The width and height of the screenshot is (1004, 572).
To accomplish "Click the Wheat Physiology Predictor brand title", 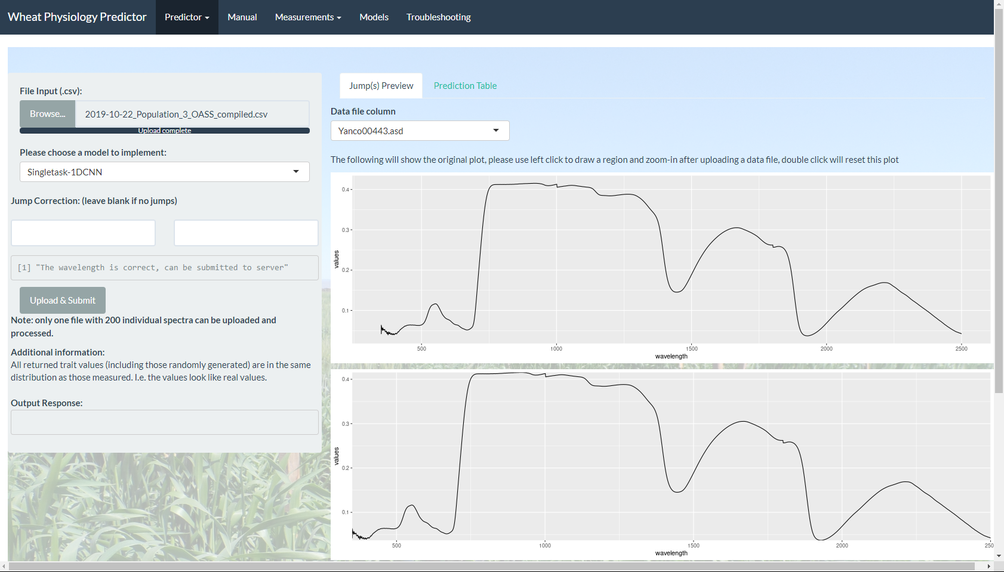I will (x=77, y=17).
